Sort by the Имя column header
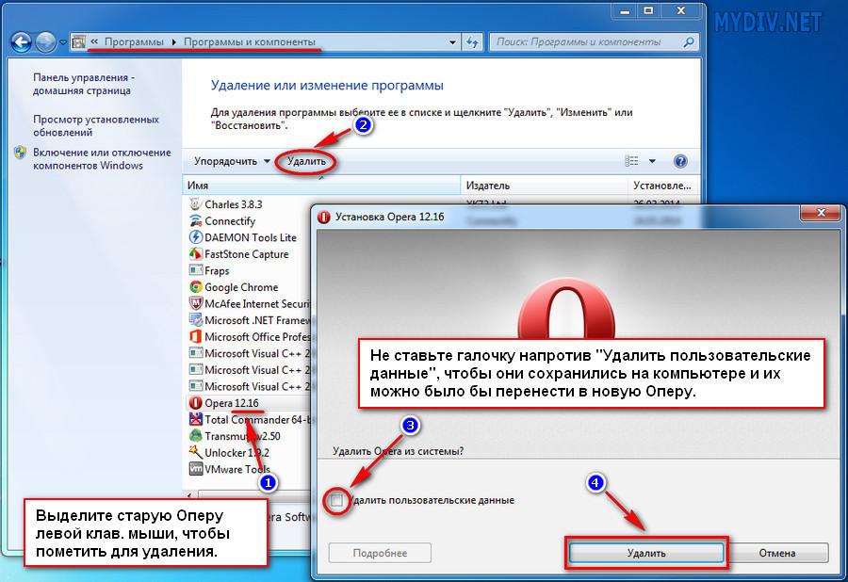 321,186
